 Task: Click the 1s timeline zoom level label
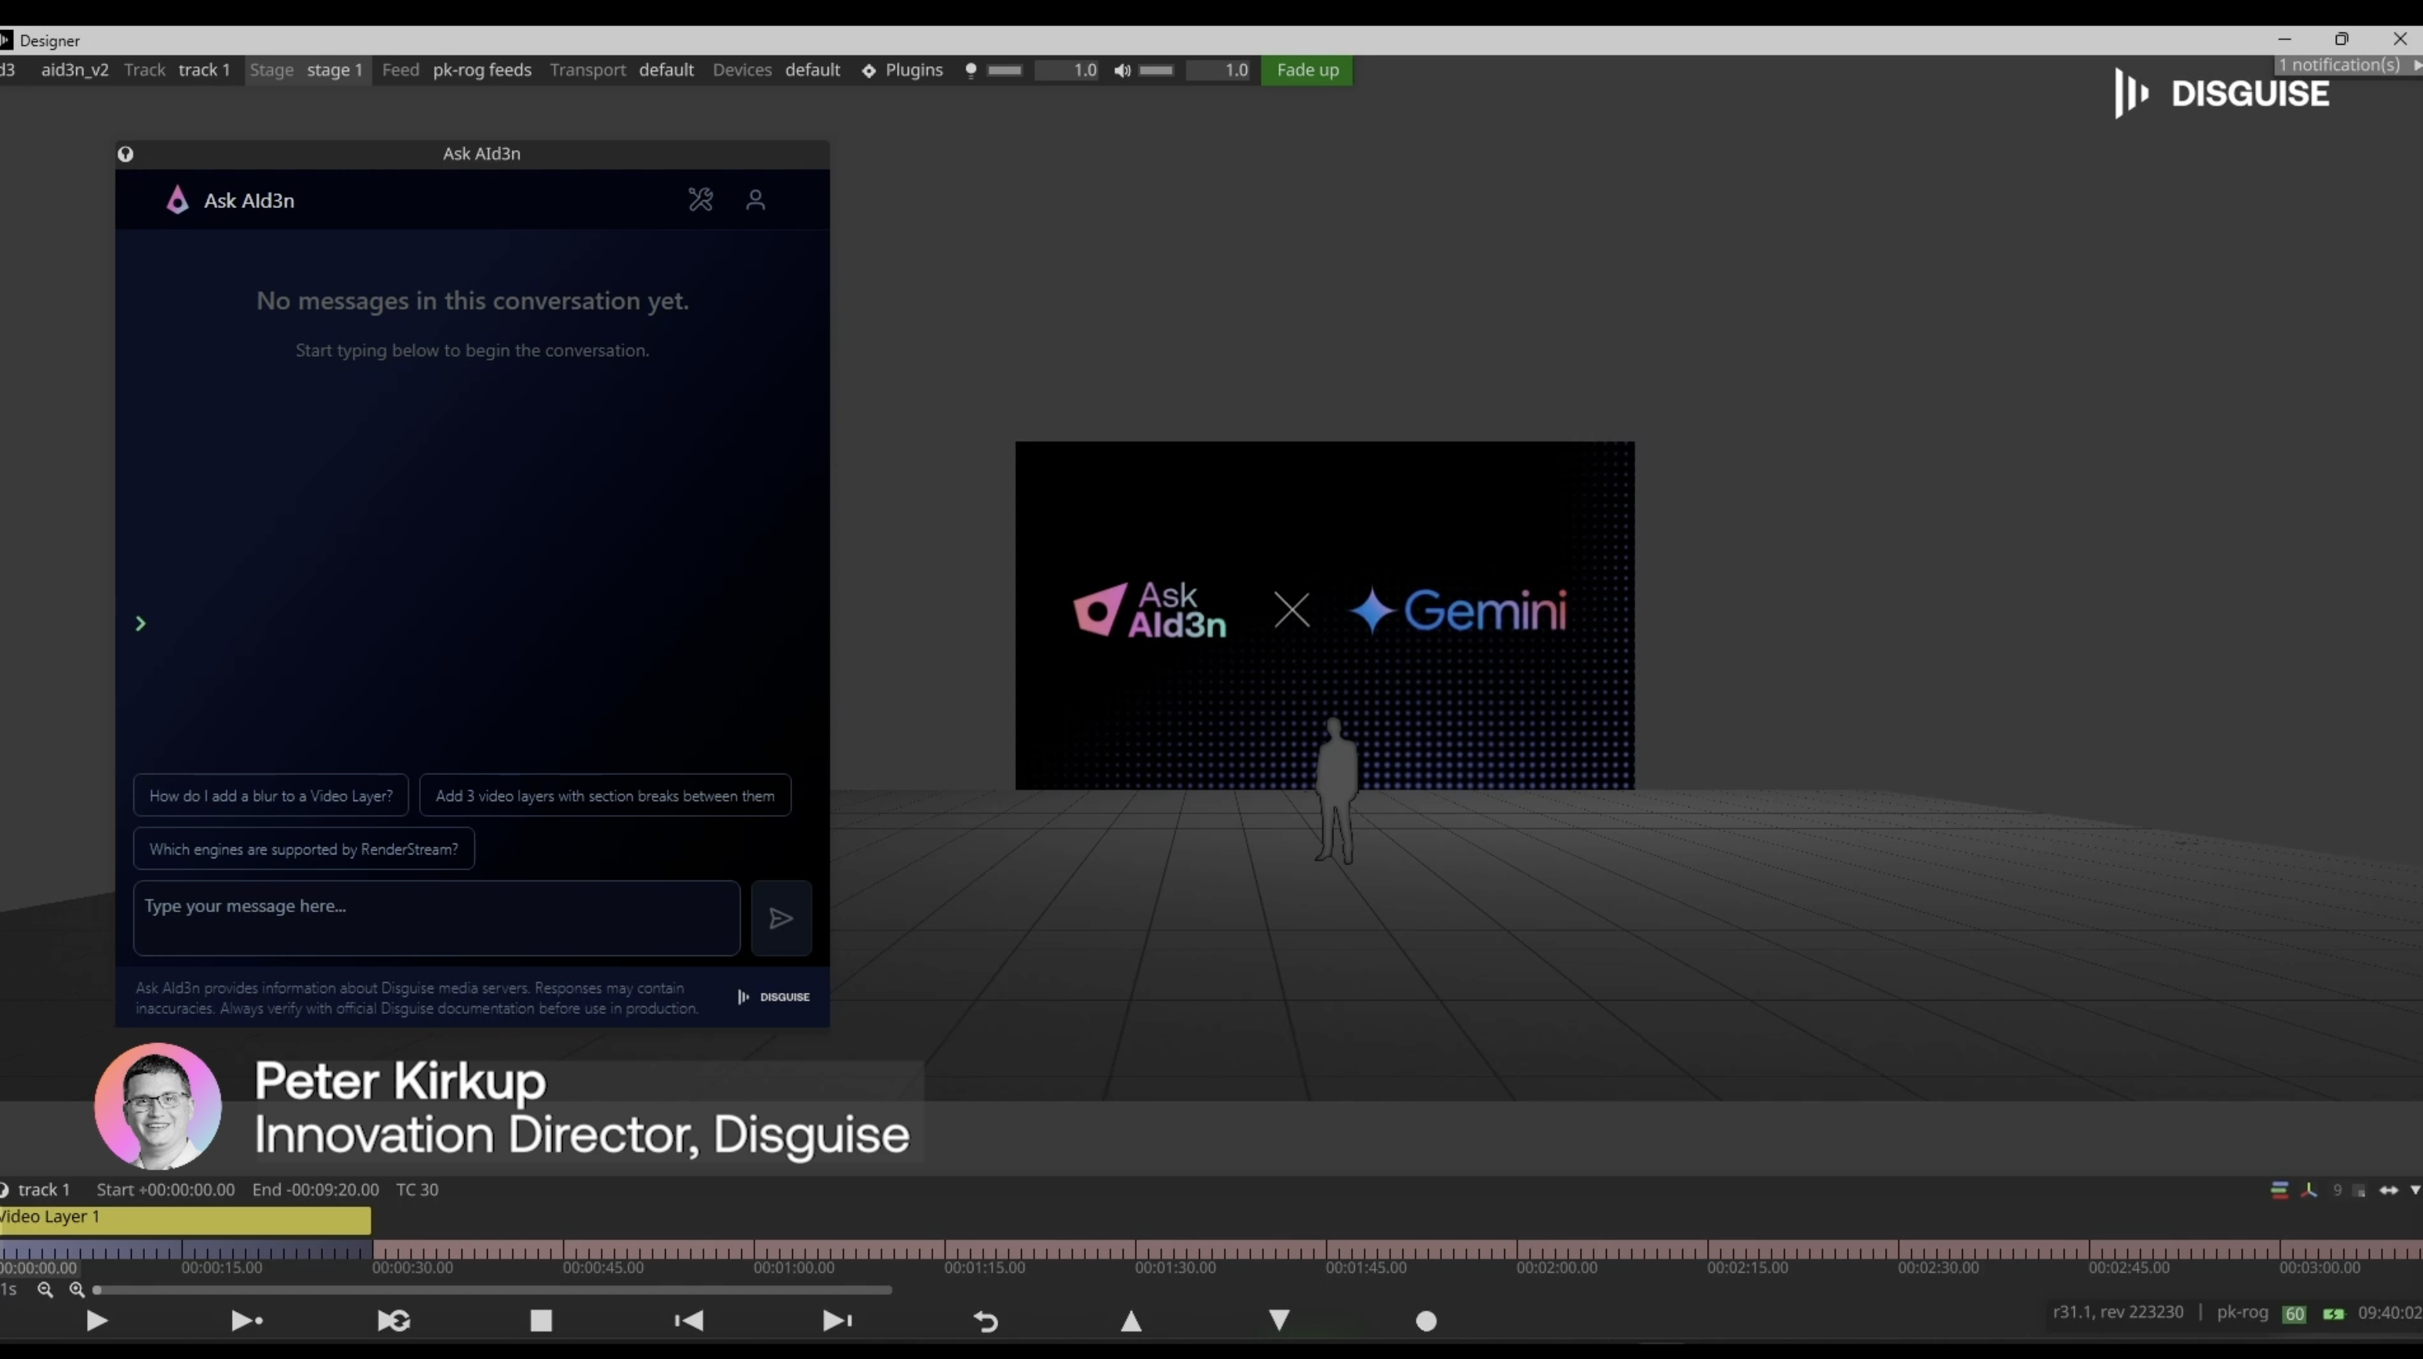(x=8, y=1290)
